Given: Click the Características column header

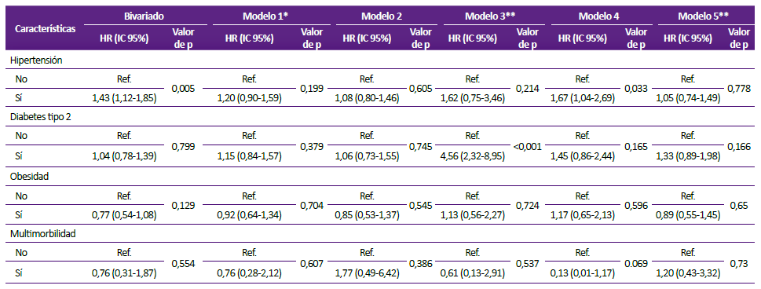Looking at the screenshot, I should [45, 28].
